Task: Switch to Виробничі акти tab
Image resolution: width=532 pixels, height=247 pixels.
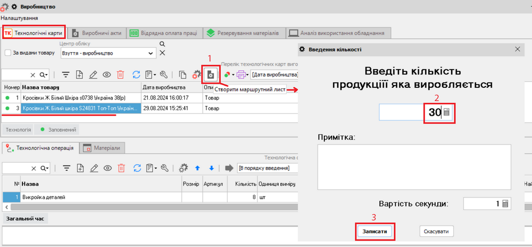Action: tap(97, 33)
